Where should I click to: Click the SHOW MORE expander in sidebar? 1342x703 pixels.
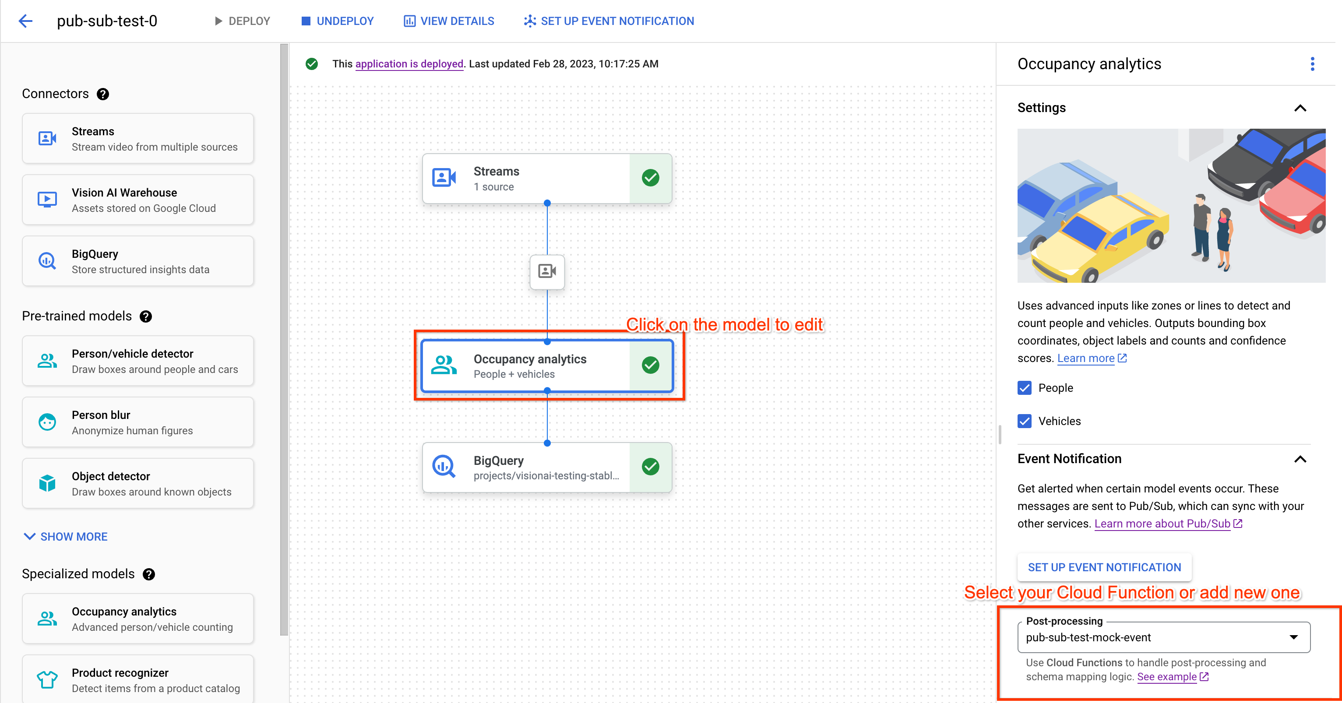[x=66, y=536]
